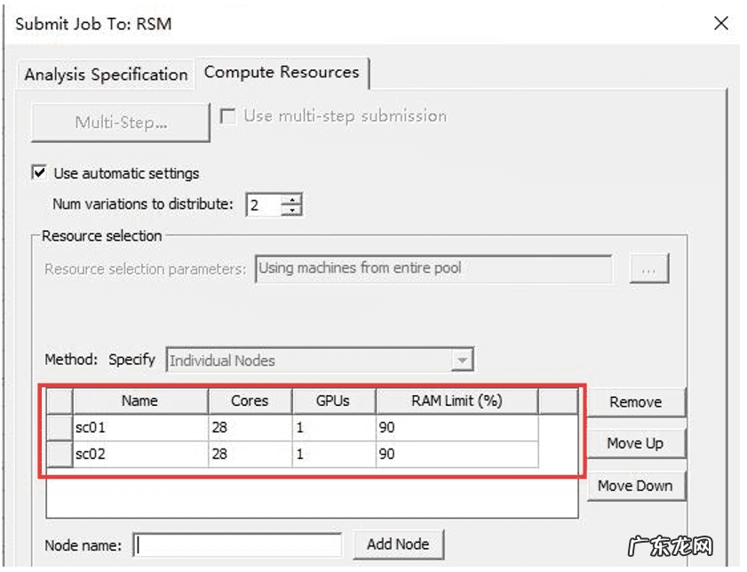Image resolution: width=747 pixels, height=572 pixels.
Task: Select the Compute Resources tab
Action: click(282, 73)
